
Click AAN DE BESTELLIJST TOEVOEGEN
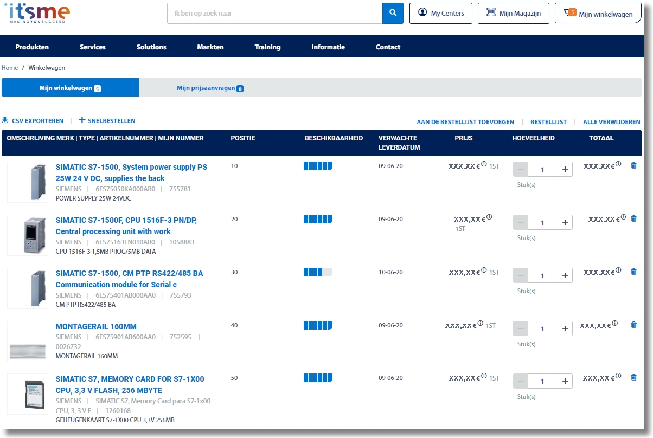pos(465,122)
